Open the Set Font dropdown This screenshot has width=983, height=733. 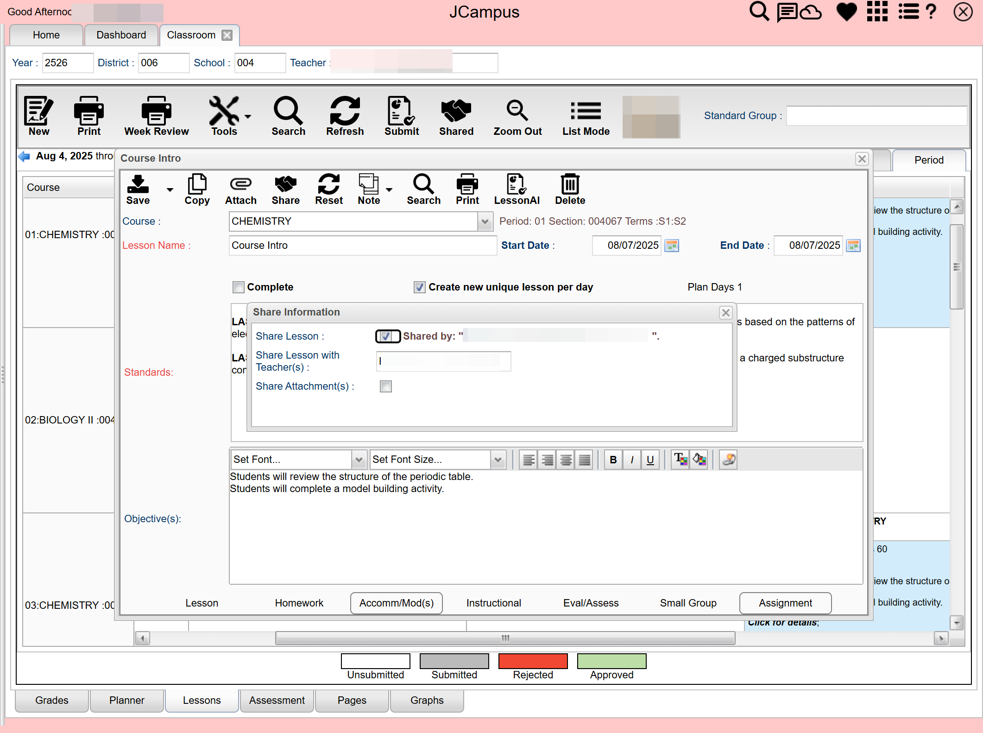[x=359, y=460]
